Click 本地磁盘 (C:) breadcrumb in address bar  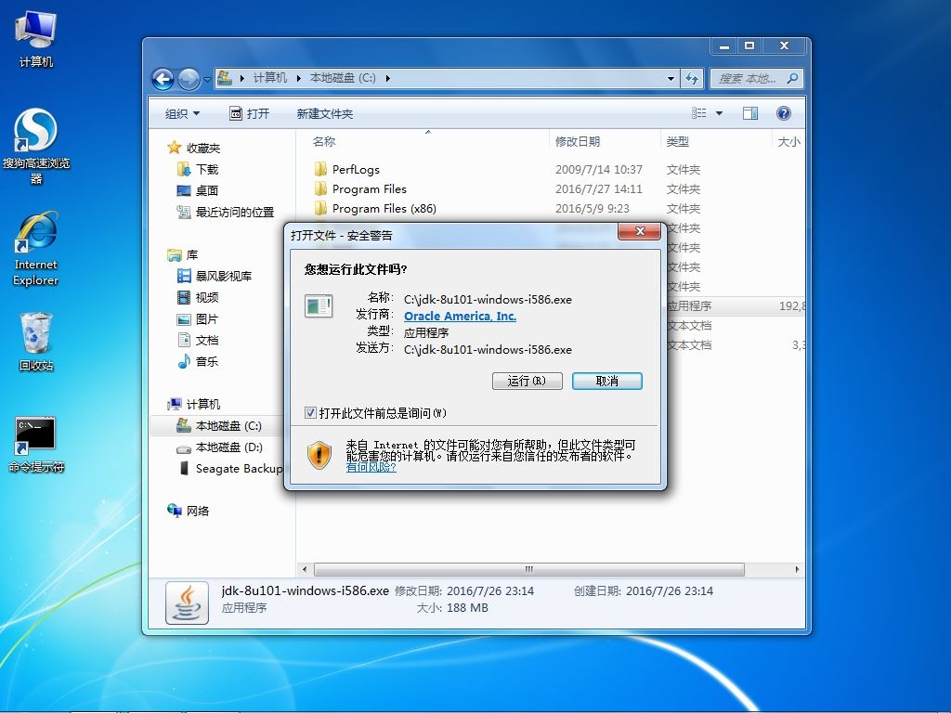tap(343, 78)
